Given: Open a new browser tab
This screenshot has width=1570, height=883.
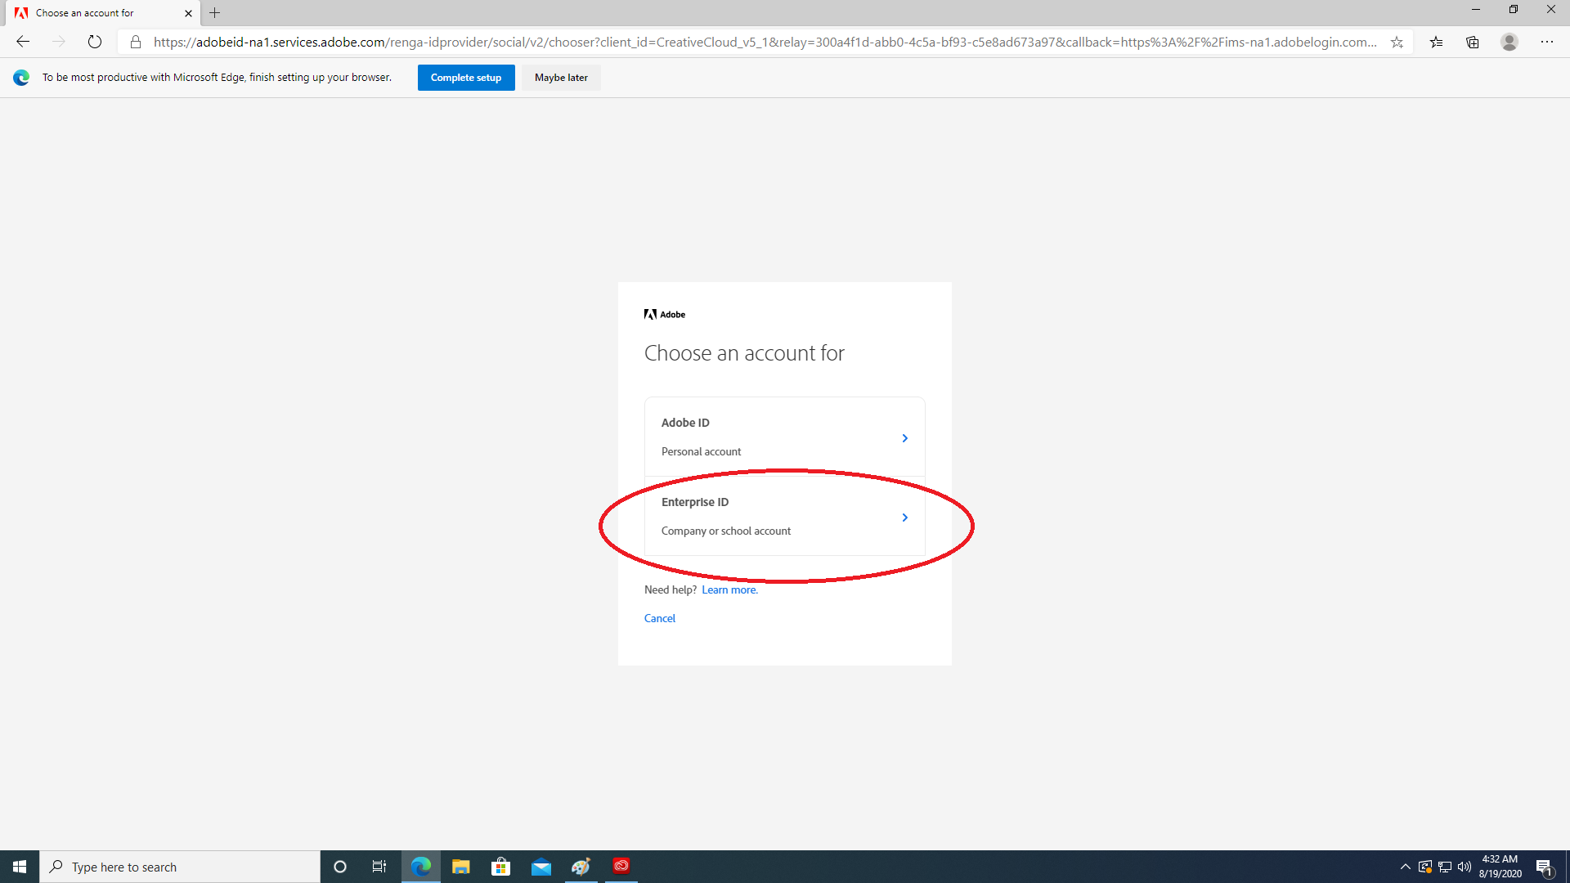Looking at the screenshot, I should click(x=215, y=13).
